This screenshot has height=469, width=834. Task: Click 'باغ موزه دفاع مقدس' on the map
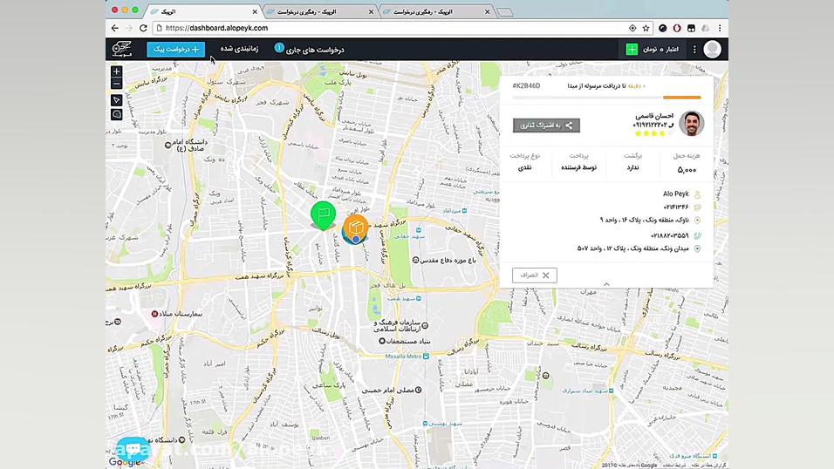pyautogui.click(x=448, y=260)
